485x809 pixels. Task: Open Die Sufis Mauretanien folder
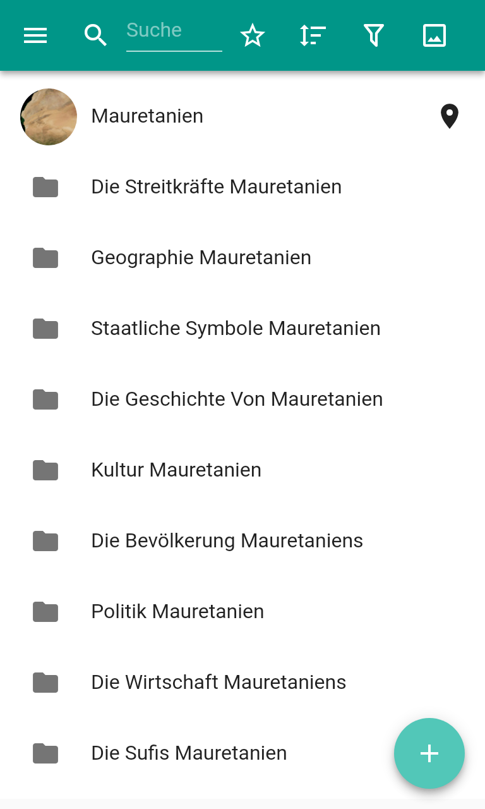tap(189, 753)
